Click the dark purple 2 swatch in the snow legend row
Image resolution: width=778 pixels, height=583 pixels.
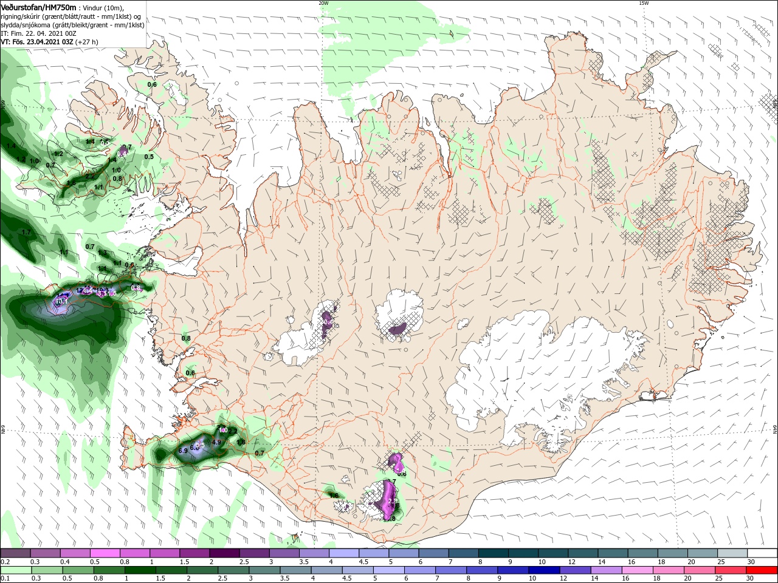point(224,553)
